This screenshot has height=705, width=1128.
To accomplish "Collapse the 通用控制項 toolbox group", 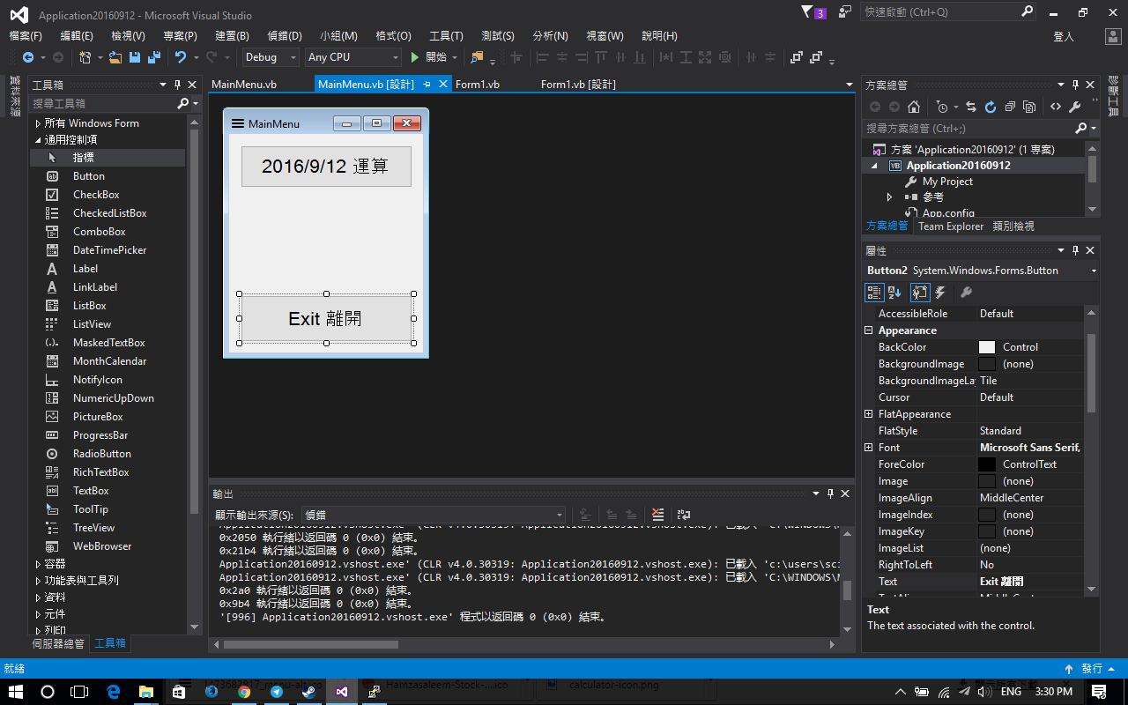I will point(38,140).
